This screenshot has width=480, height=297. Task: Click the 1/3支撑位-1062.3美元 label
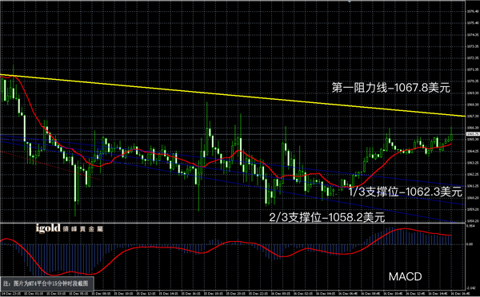(405, 192)
